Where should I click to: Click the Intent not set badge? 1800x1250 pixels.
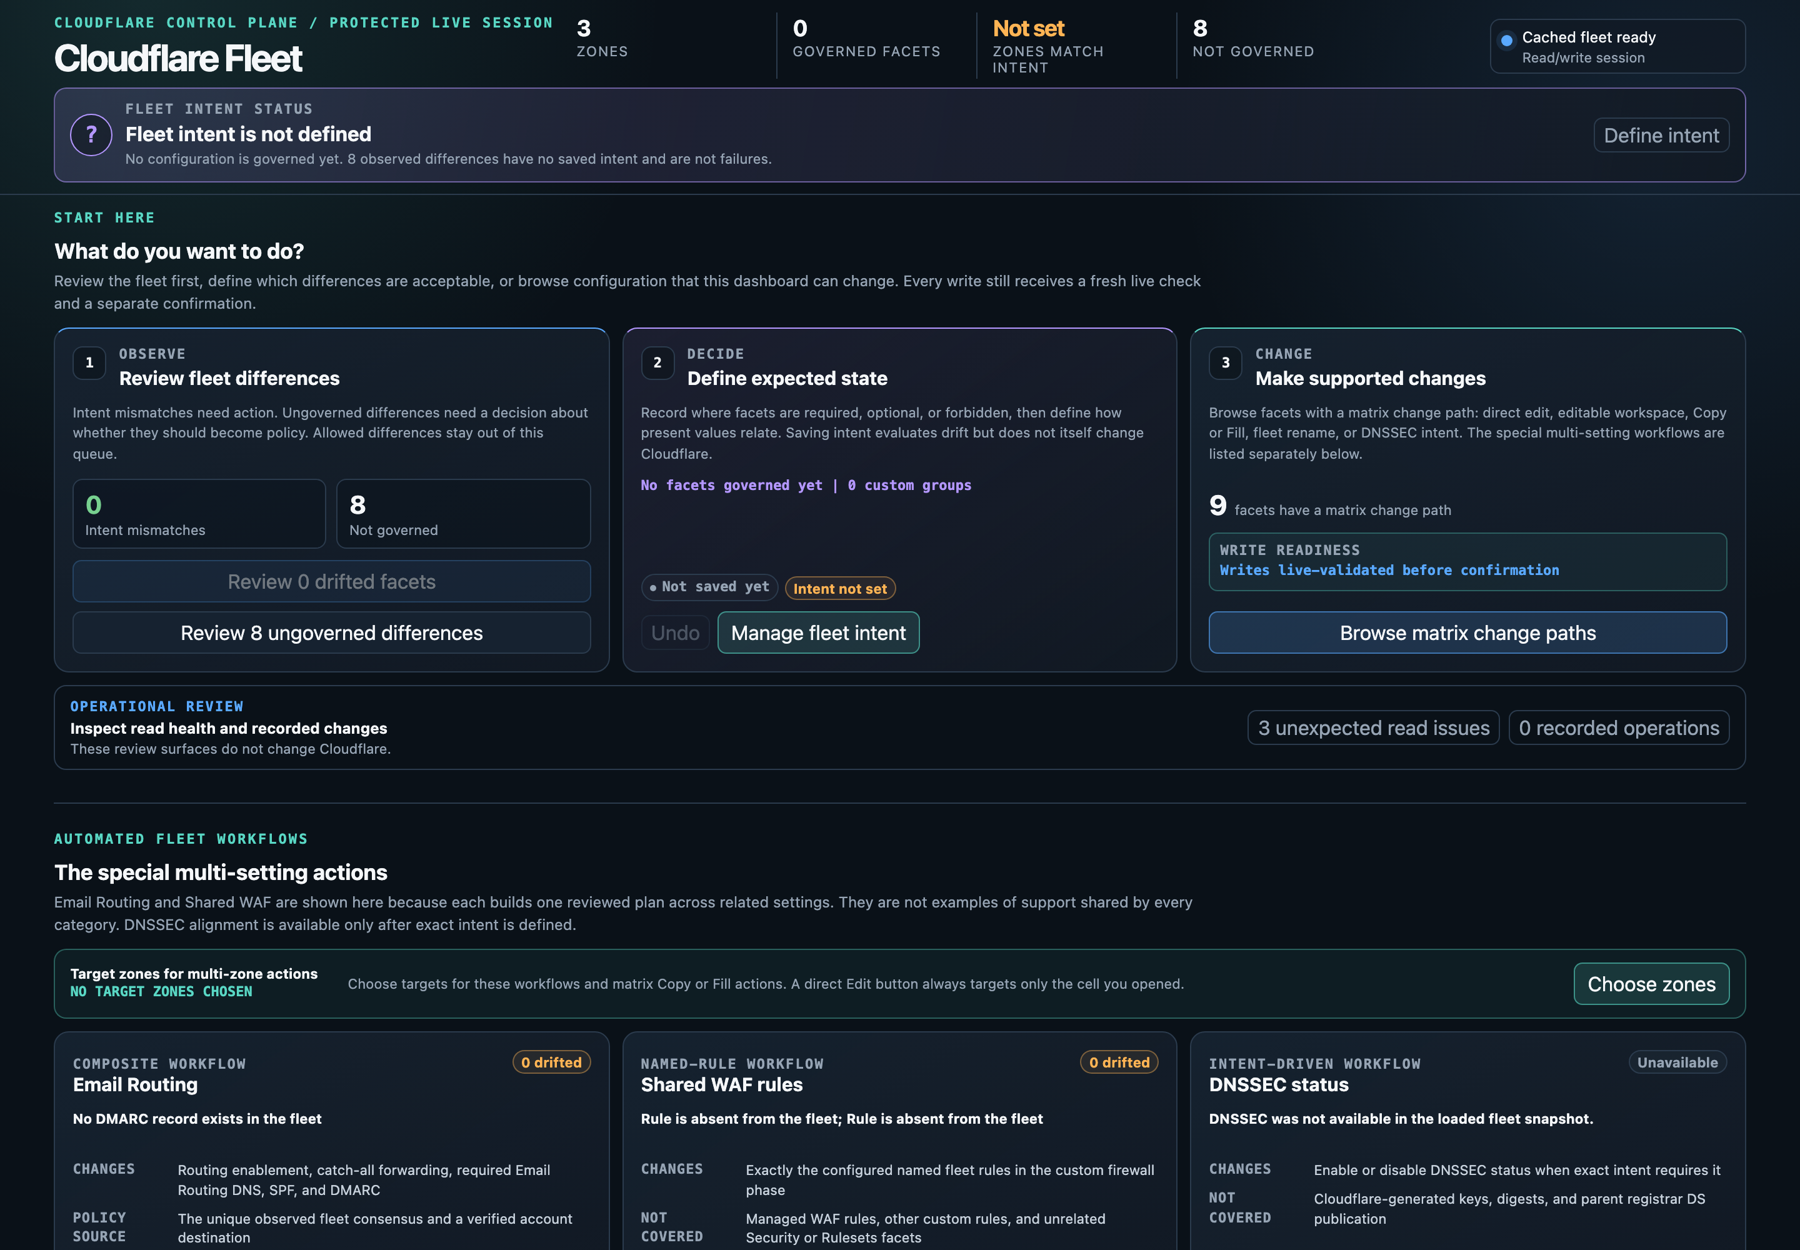tap(839, 588)
